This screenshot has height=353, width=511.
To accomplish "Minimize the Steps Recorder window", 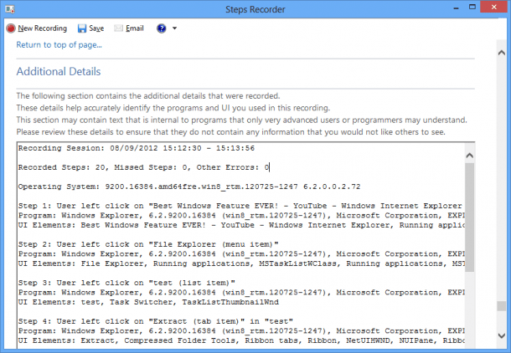I will 457,8.
